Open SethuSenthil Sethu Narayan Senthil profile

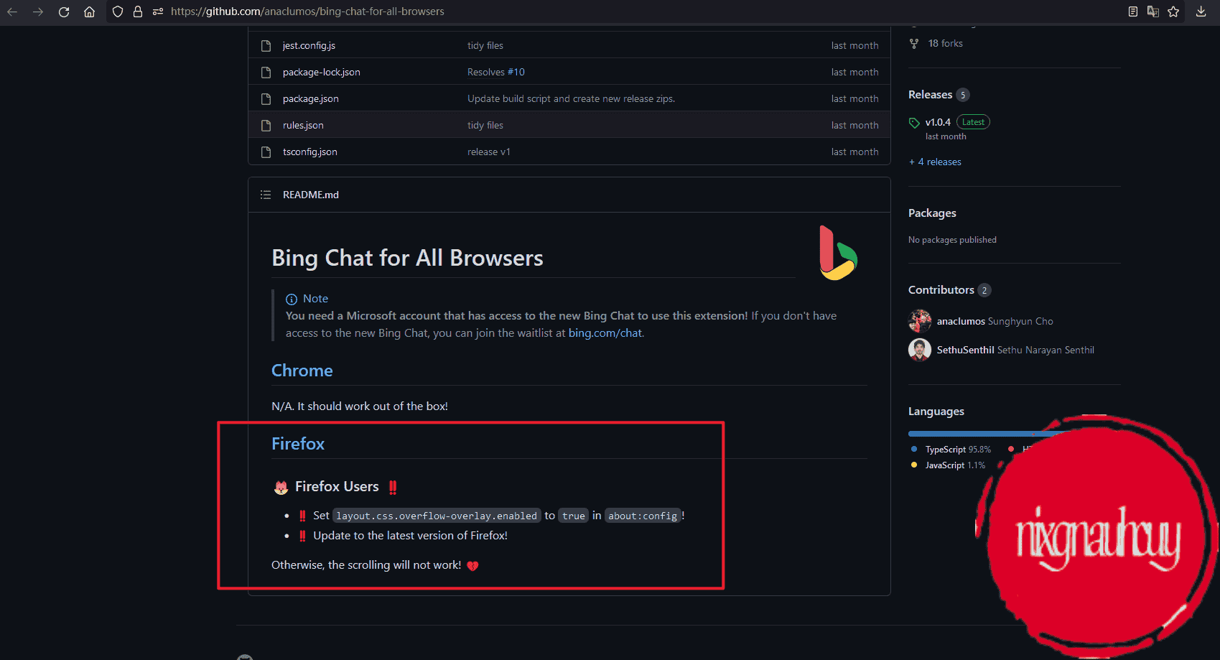click(1015, 350)
